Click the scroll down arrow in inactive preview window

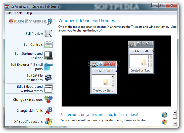(150, 65)
